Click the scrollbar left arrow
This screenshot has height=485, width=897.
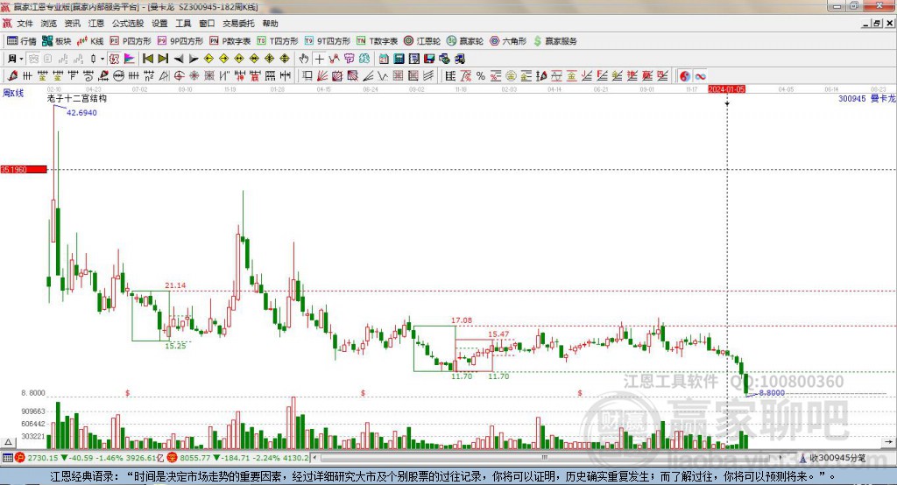tap(315, 458)
